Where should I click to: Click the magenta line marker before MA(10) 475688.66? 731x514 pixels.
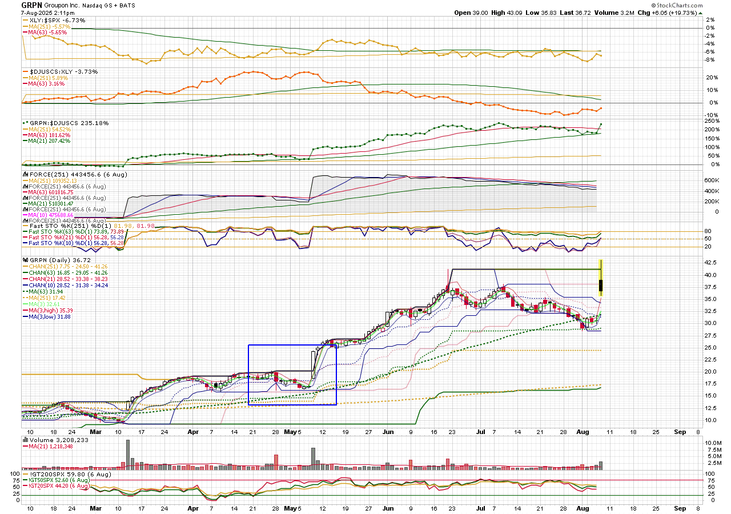click(x=25, y=215)
